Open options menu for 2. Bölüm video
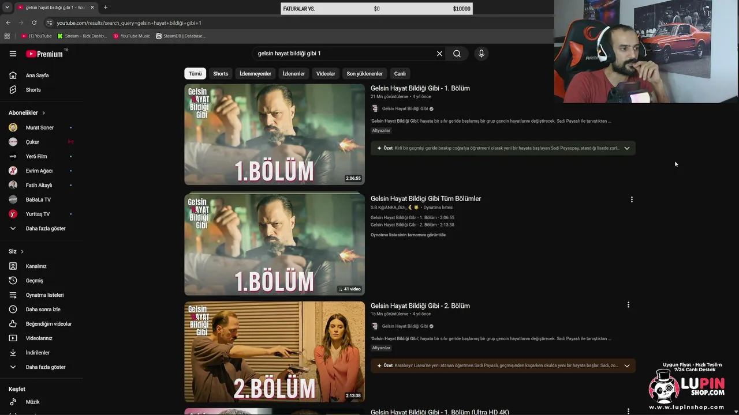This screenshot has width=739, height=415. tap(628, 305)
